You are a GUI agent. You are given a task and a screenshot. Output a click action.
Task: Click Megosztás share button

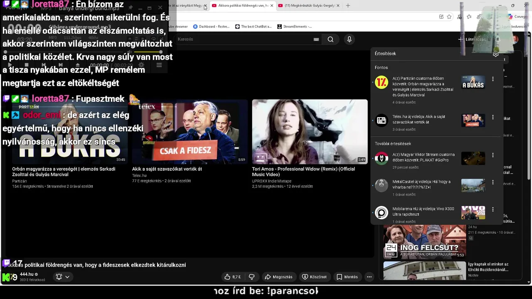278,277
